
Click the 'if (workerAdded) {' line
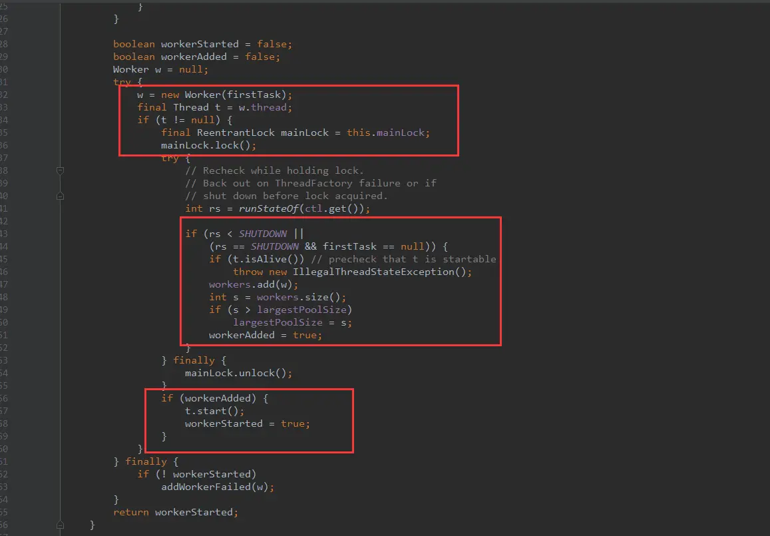[x=214, y=398]
